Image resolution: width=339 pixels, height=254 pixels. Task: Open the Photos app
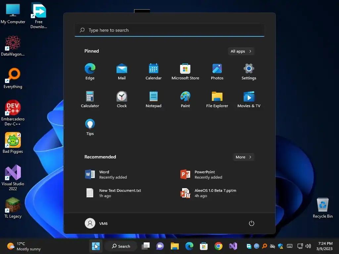coord(217,72)
